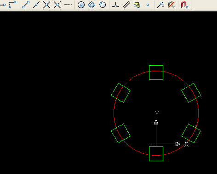Activate Extension object snap
Screen dimensions: 217x174
(x=68, y=5)
